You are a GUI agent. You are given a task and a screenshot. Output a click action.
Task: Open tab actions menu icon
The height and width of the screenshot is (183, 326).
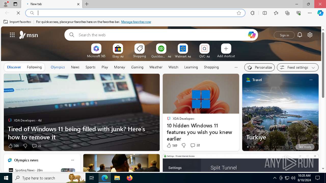[x=15, y=4]
